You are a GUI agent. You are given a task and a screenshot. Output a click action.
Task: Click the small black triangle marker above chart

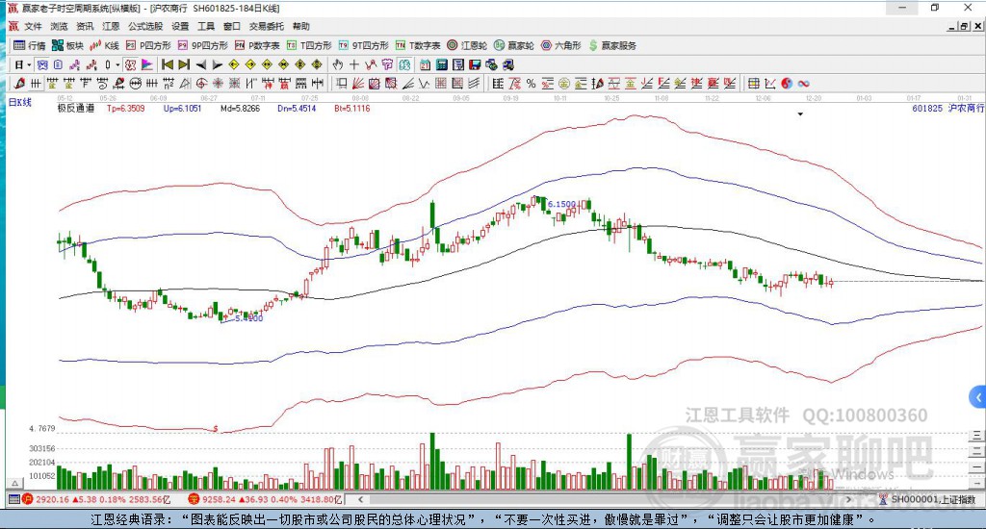tap(800, 114)
